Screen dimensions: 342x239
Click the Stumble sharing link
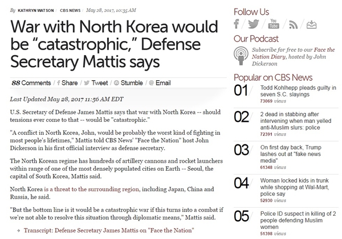tap(132, 83)
